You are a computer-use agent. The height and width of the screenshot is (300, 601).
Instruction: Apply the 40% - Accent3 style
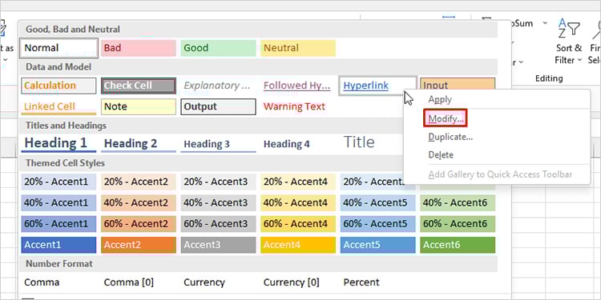[x=219, y=203]
